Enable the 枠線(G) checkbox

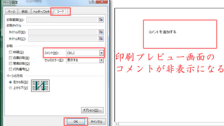click(10, 52)
